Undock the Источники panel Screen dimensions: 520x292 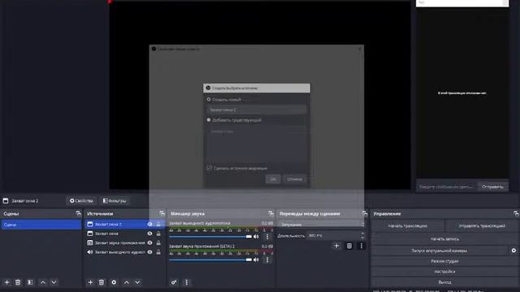162,213
